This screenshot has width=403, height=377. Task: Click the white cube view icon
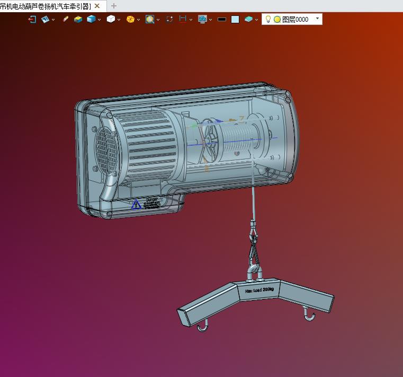[111, 19]
